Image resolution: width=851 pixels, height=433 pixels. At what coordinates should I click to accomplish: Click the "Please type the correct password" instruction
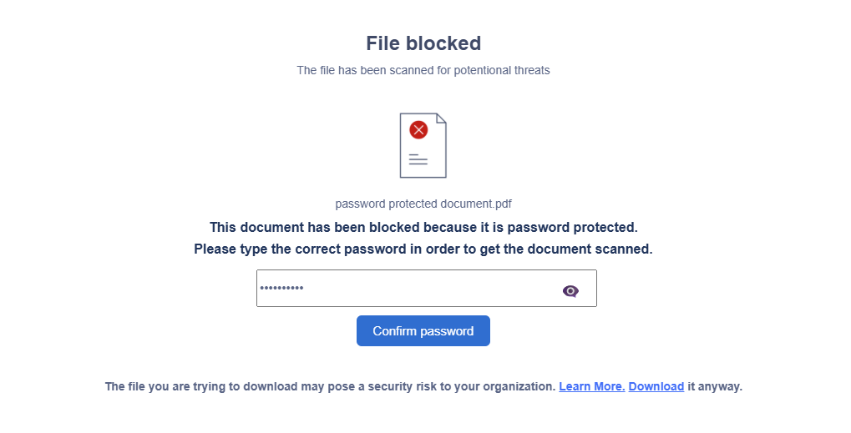pos(423,249)
